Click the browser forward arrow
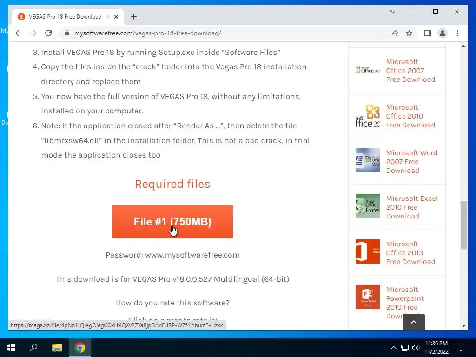This screenshot has height=357, width=476. coord(33,33)
